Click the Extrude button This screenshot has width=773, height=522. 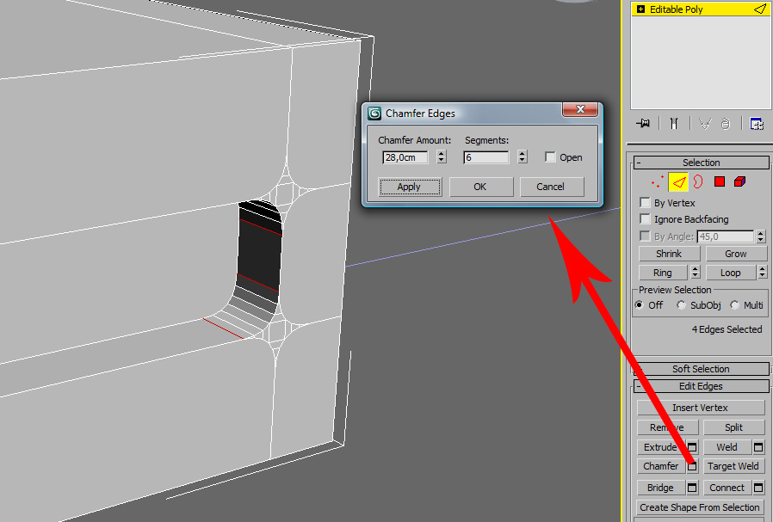(661, 447)
